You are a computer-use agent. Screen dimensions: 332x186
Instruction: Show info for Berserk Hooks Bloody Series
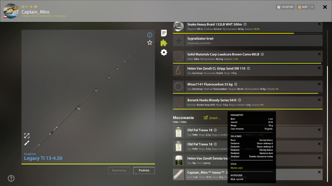pos(239,100)
